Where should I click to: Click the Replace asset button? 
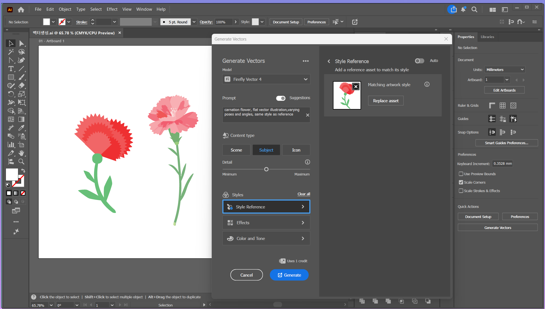coord(386,101)
